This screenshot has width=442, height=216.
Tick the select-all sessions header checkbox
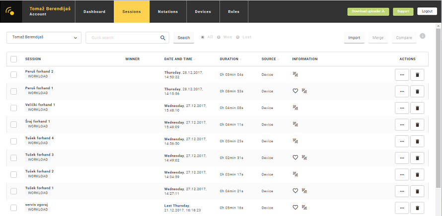coord(13,59)
